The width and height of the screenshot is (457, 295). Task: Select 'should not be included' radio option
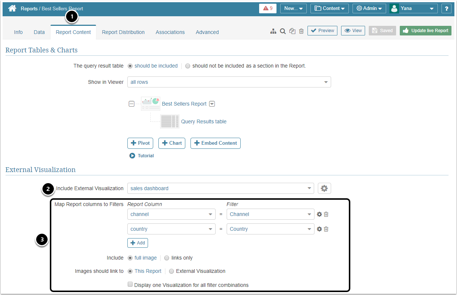(188, 66)
